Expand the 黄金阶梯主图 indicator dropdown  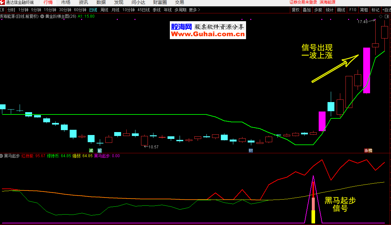click(42, 16)
